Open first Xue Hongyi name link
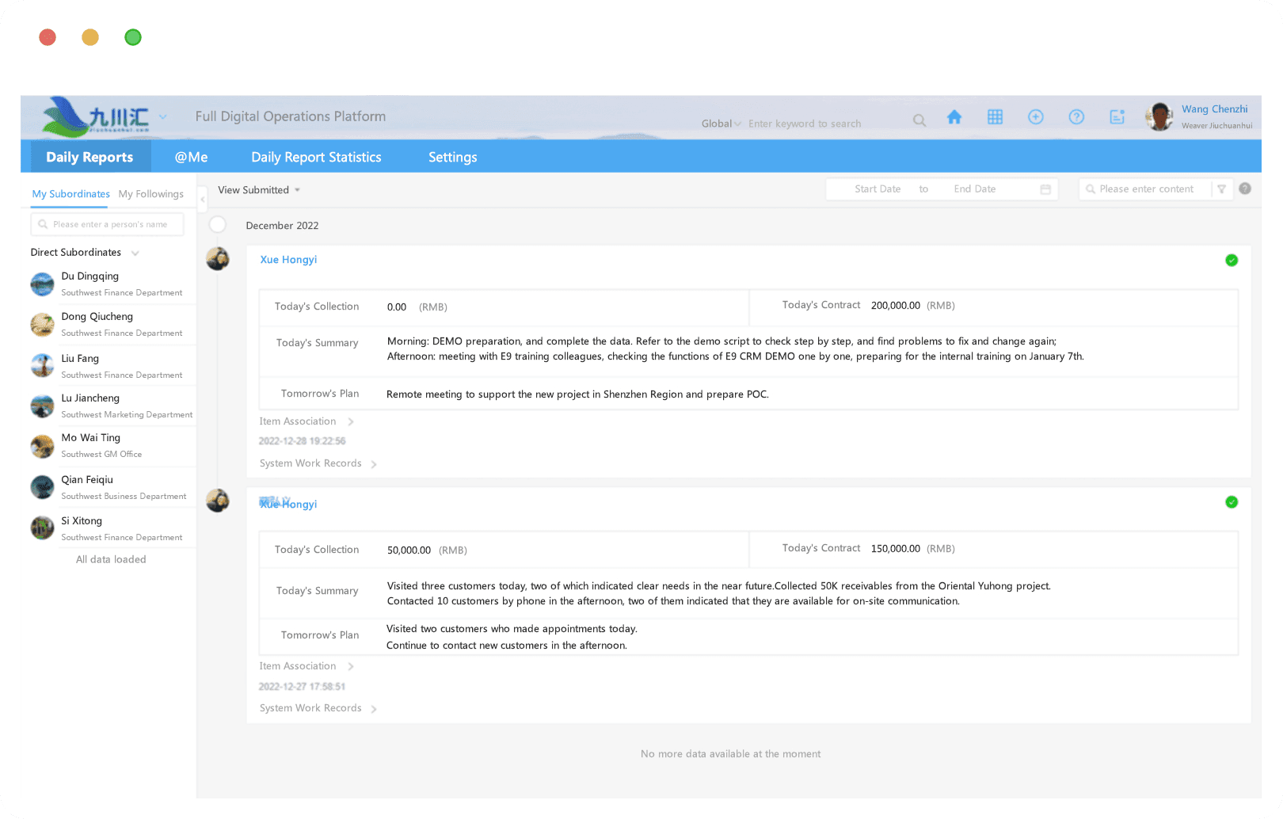The height and width of the screenshot is (819, 1283). (288, 260)
